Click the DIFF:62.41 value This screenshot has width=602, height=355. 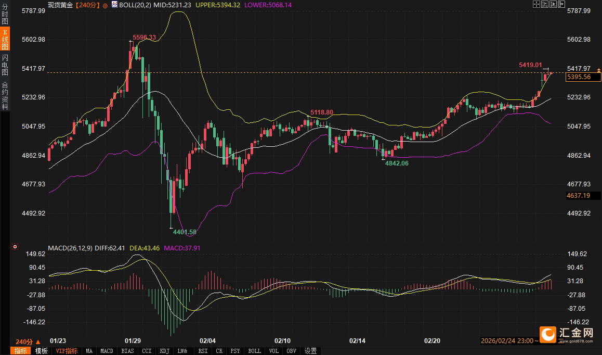pyautogui.click(x=110, y=248)
